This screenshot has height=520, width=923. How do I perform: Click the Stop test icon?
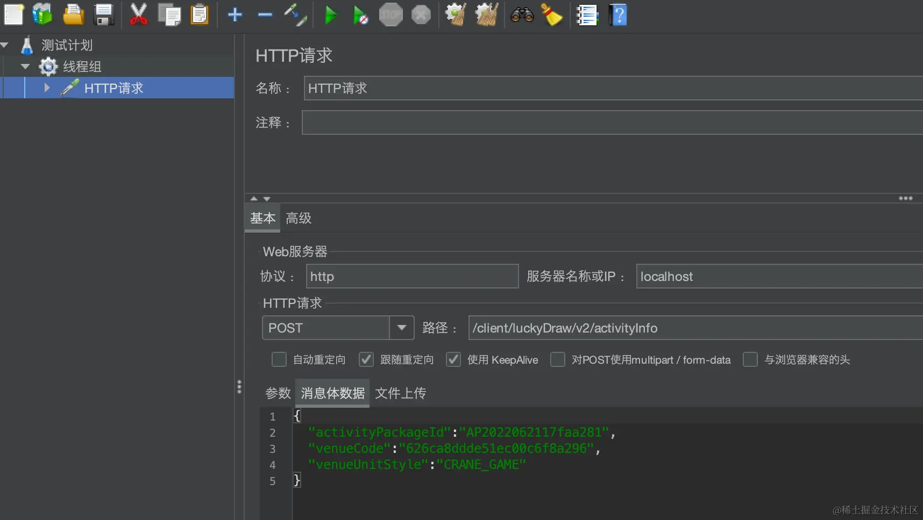(390, 15)
